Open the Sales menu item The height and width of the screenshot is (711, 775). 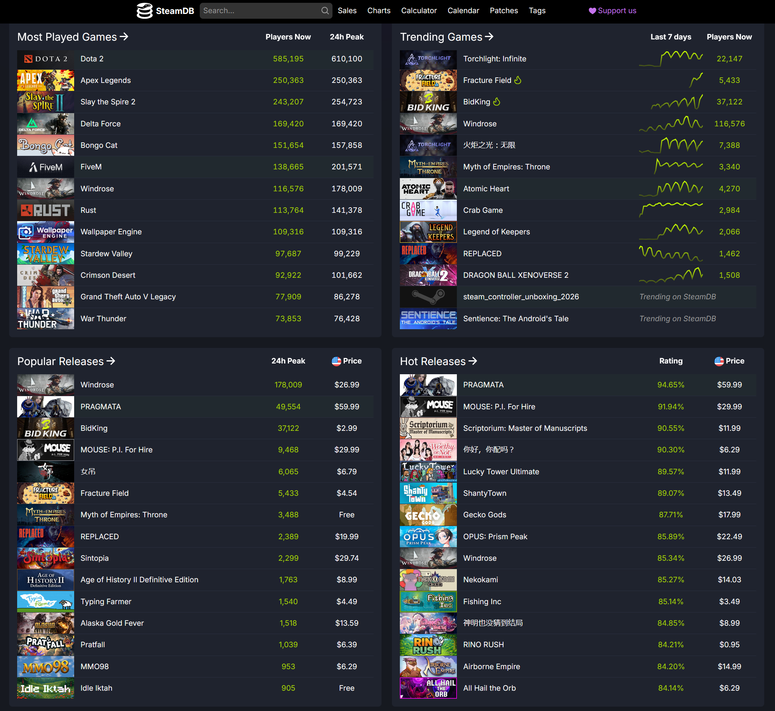point(347,11)
